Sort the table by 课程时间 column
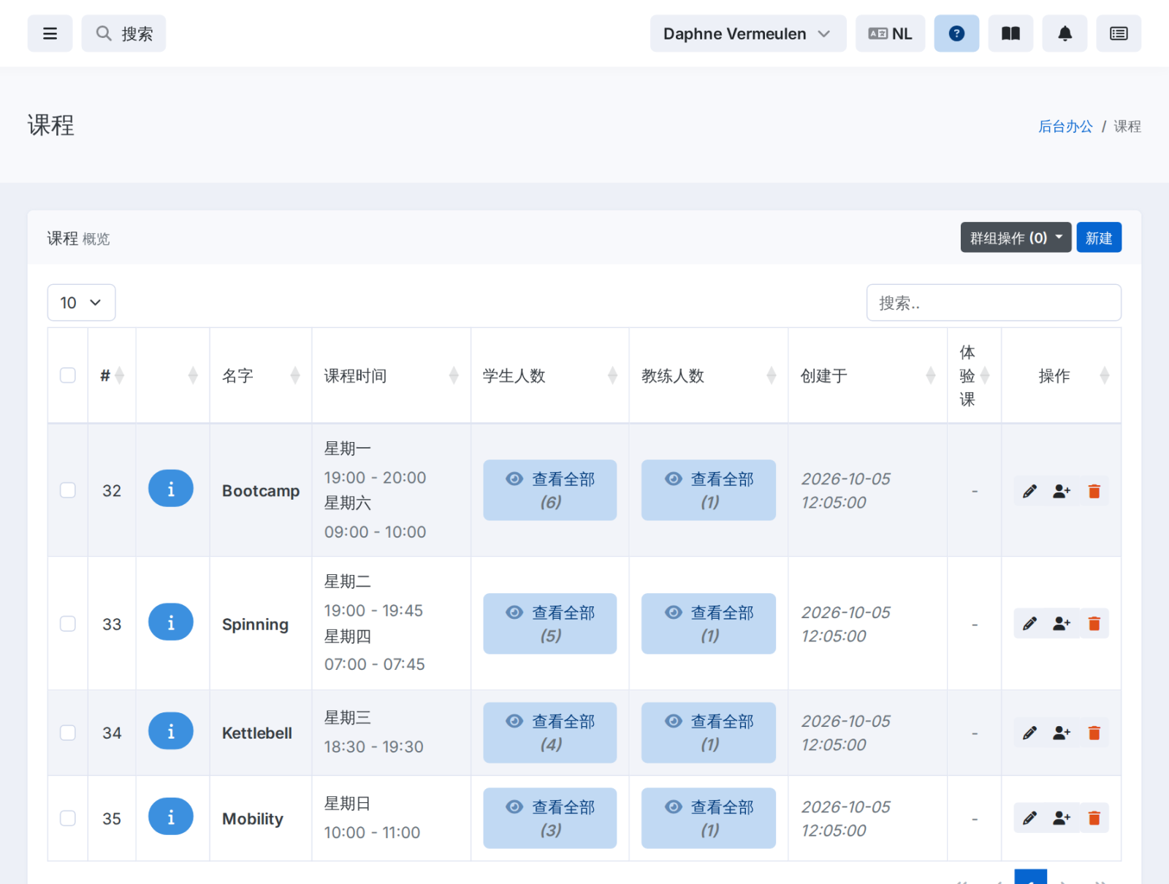This screenshot has width=1169, height=884. 392,376
